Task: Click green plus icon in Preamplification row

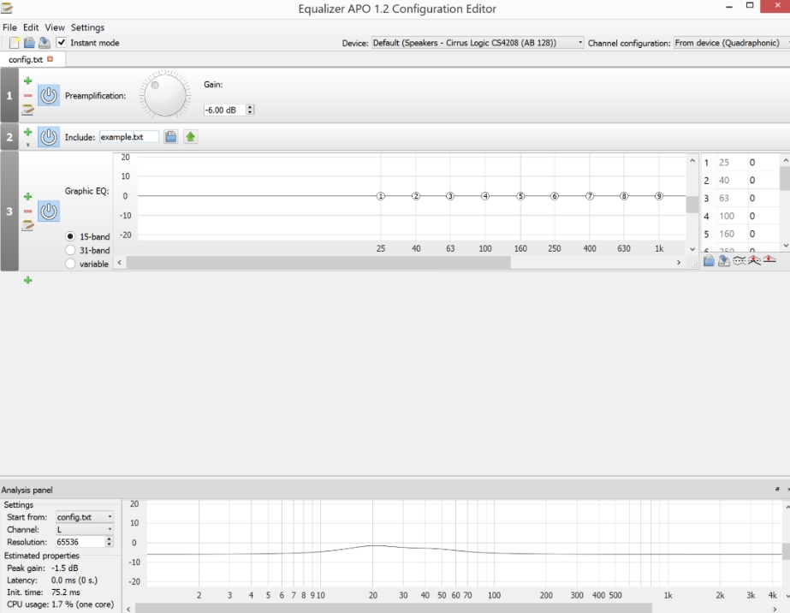Action: pos(27,81)
